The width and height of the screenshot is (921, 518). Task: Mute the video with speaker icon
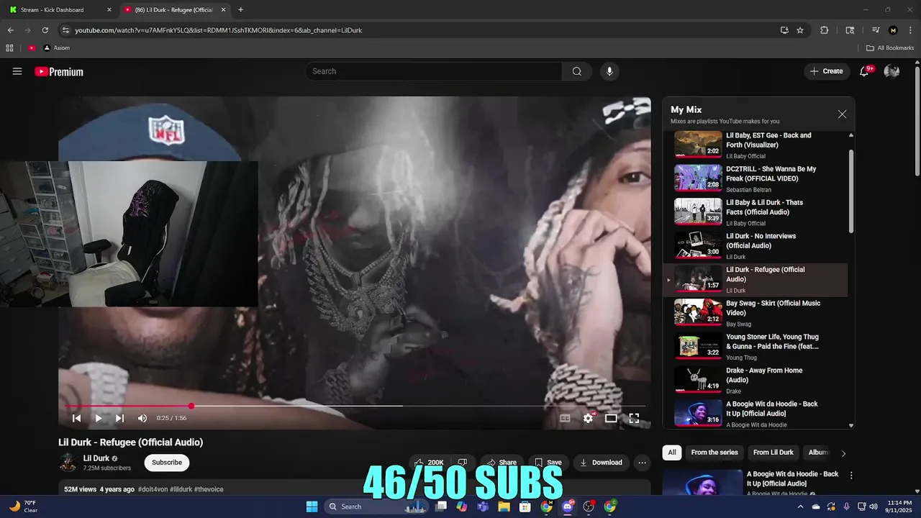[x=142, y=418]
